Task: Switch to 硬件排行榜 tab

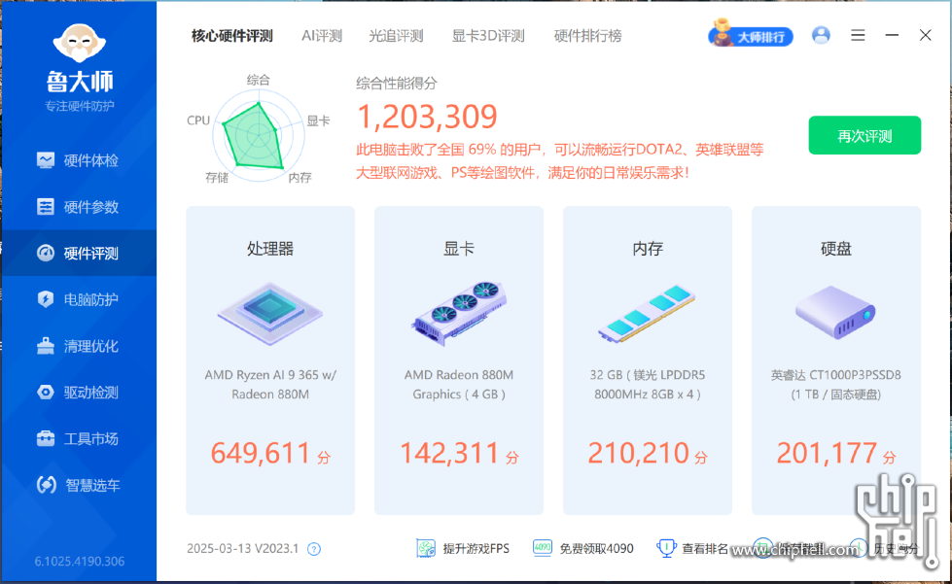Action: (587, 36)
